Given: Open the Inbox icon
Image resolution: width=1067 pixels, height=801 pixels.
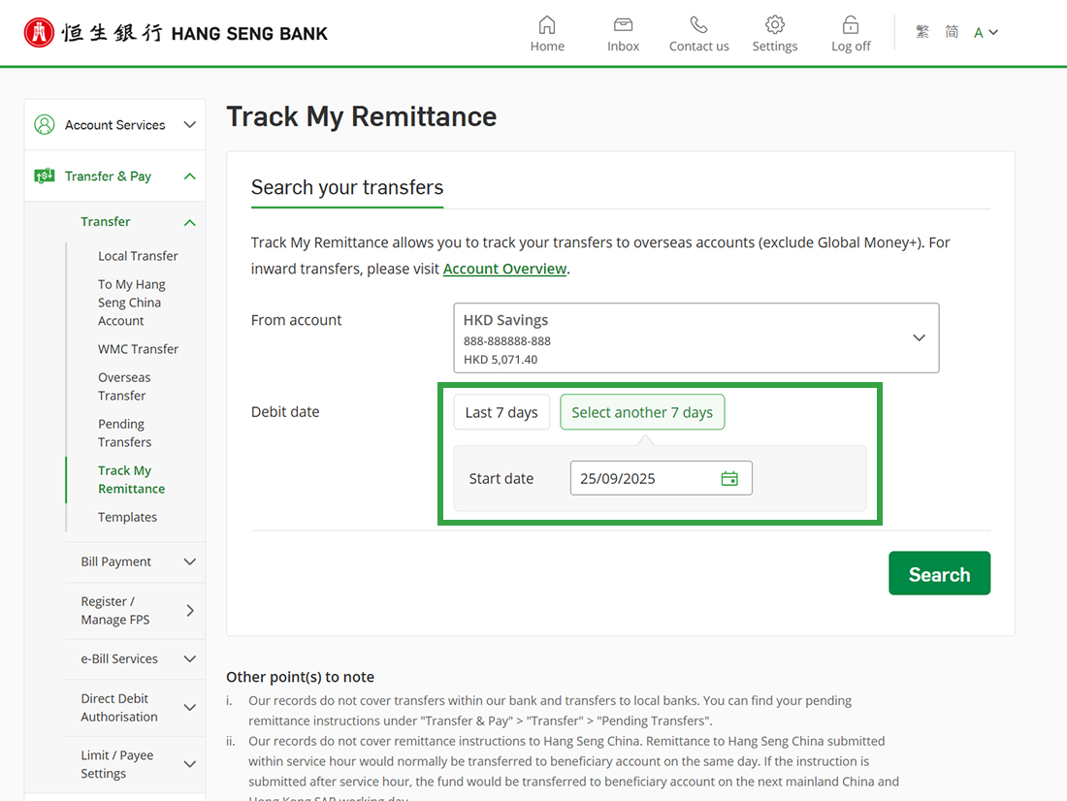Looking at the screenshot, I should [x=623, y=25].
